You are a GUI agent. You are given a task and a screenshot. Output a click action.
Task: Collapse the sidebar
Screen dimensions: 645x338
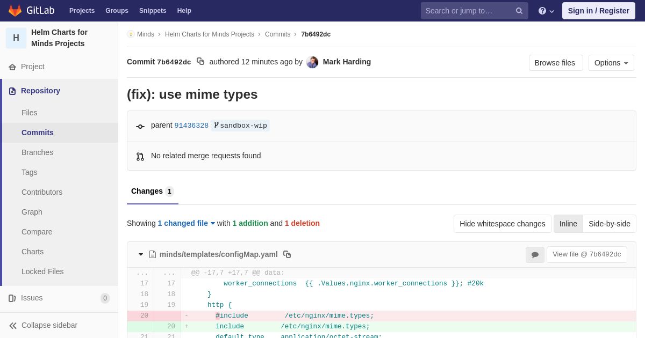[x=43, y=325]
